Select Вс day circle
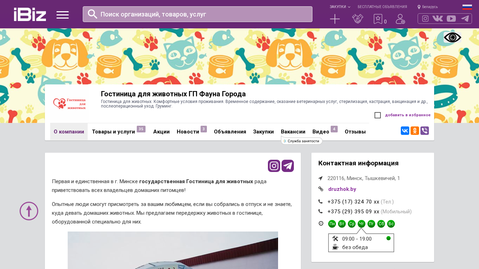The width and height of the screenshot is (479, 269). [391, 224]
